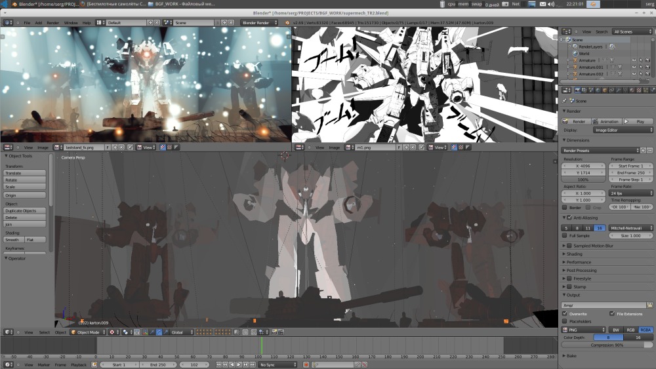656x369 pixels.
Task: Toggle Freestyle checkbox
Action: coord(569,279)
